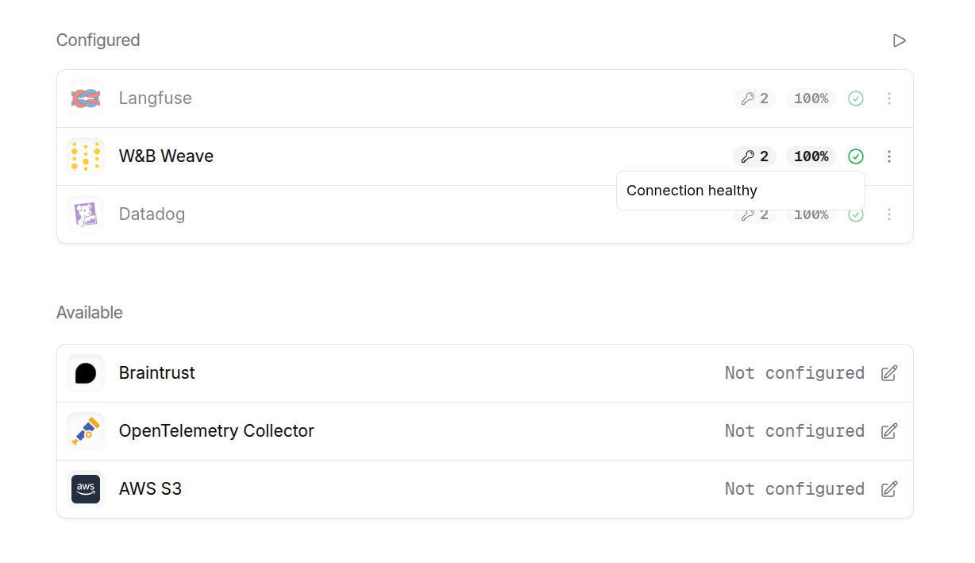
Task: Open the Langfuse three-dot options menu
Action: (x=889, y=98)
